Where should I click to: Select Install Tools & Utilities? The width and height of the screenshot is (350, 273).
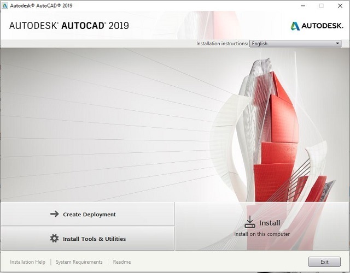point(87,239)
